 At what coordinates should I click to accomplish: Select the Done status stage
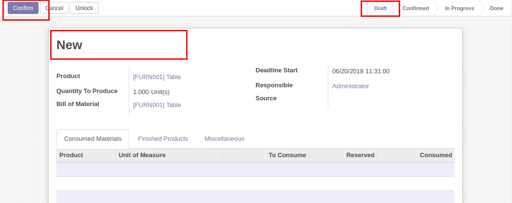tap(496, 8)
